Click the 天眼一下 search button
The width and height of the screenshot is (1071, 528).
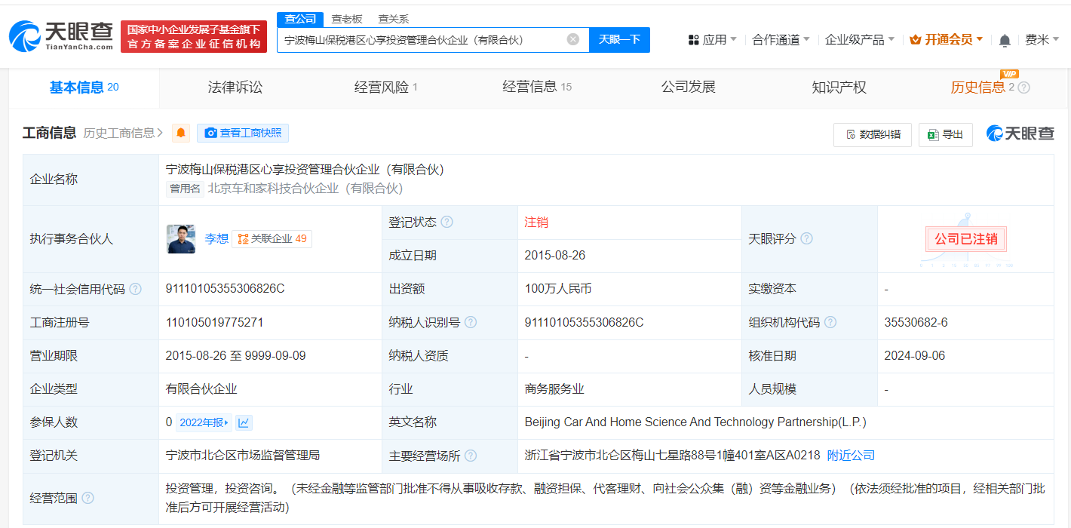(619, 40)
